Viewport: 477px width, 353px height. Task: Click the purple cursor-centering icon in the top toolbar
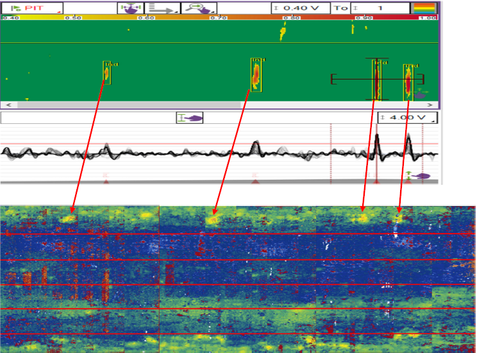coord(128,8)
